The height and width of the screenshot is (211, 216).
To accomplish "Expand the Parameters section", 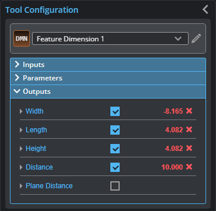I will point(108,78).
